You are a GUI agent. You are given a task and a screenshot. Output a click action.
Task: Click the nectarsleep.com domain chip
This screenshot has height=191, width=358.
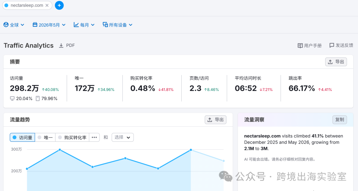(x=27, y=5)
